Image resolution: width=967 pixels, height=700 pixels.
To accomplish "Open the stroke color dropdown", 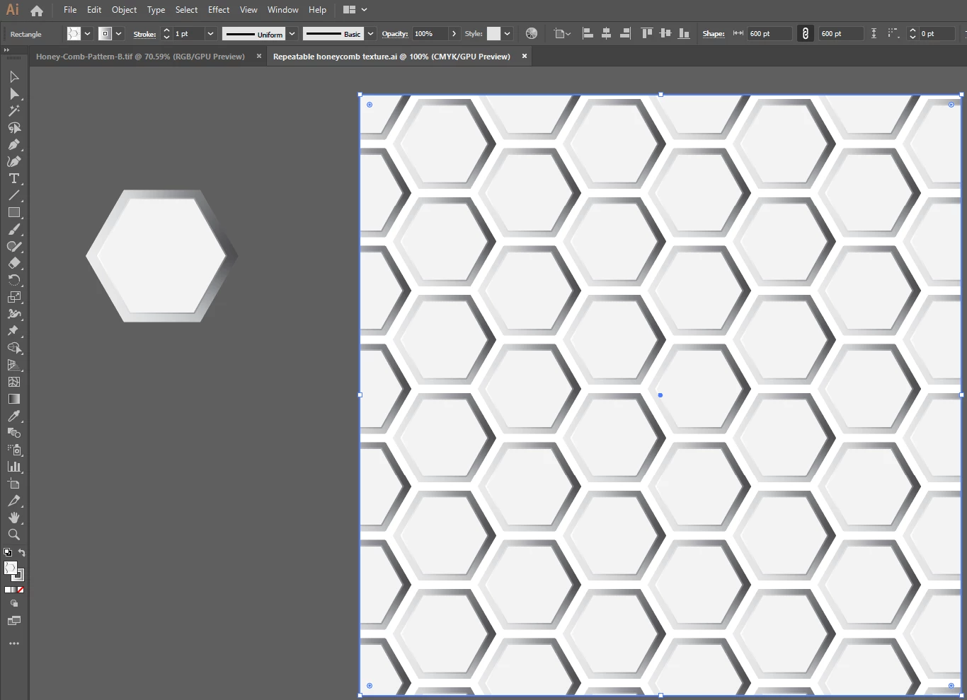I will (x=119, y=33).
